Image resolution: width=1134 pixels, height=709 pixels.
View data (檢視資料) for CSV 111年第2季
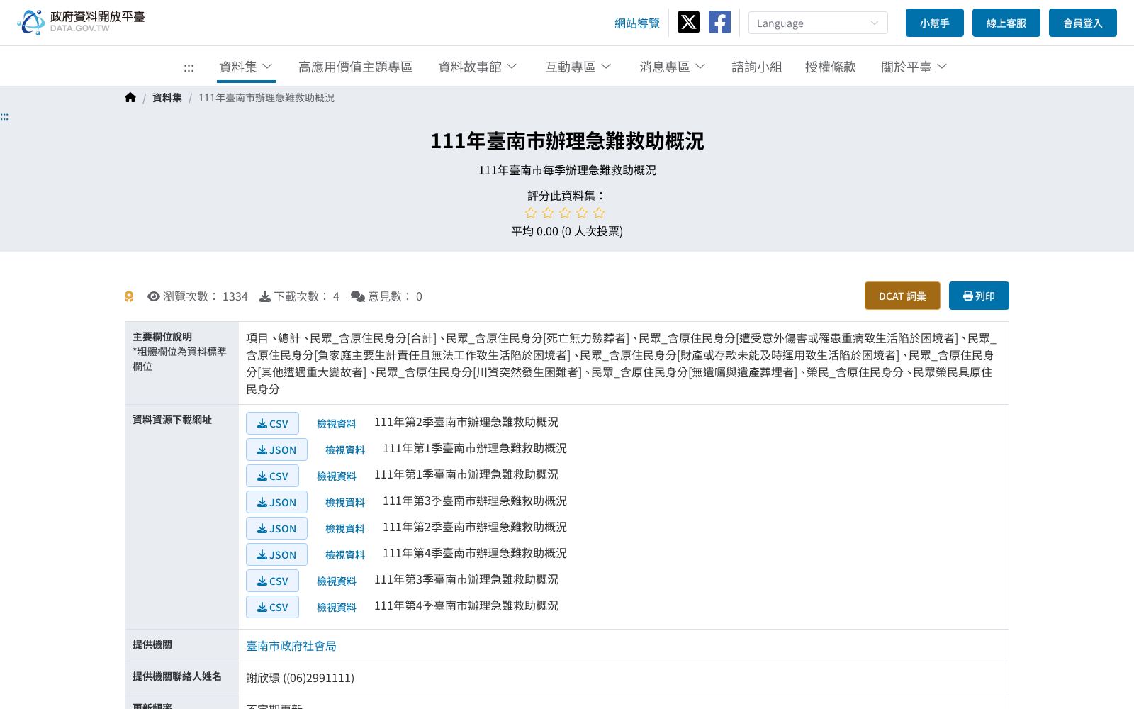point(337,424)
